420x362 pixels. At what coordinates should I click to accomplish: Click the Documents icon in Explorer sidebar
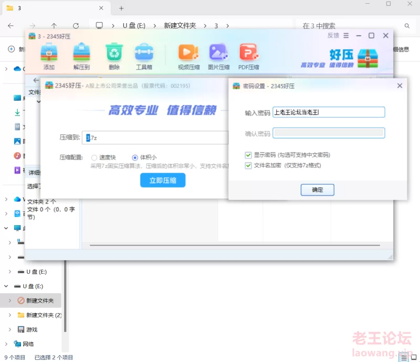17,126
